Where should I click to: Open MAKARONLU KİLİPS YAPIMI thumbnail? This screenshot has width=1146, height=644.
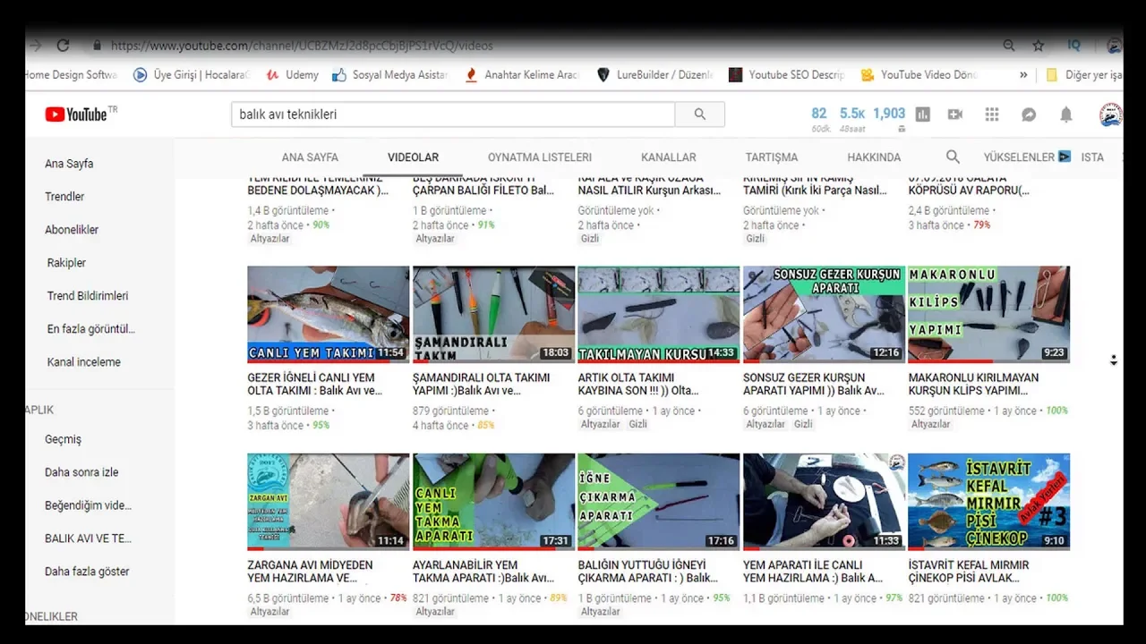click(988, 314)
